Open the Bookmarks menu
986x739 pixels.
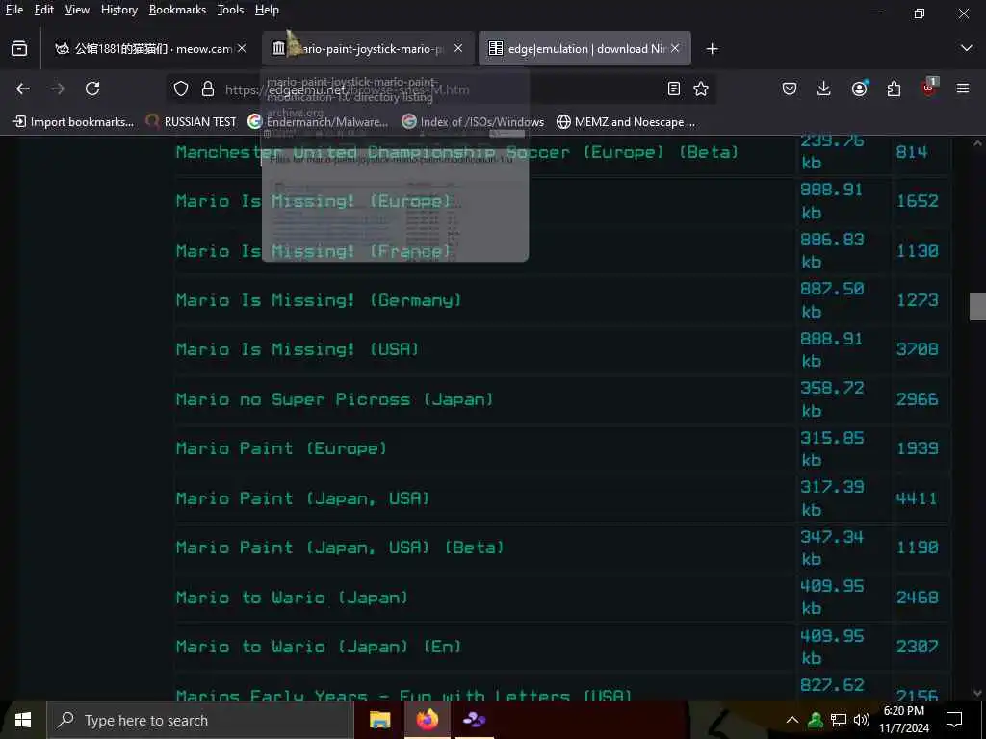point(177,10)
